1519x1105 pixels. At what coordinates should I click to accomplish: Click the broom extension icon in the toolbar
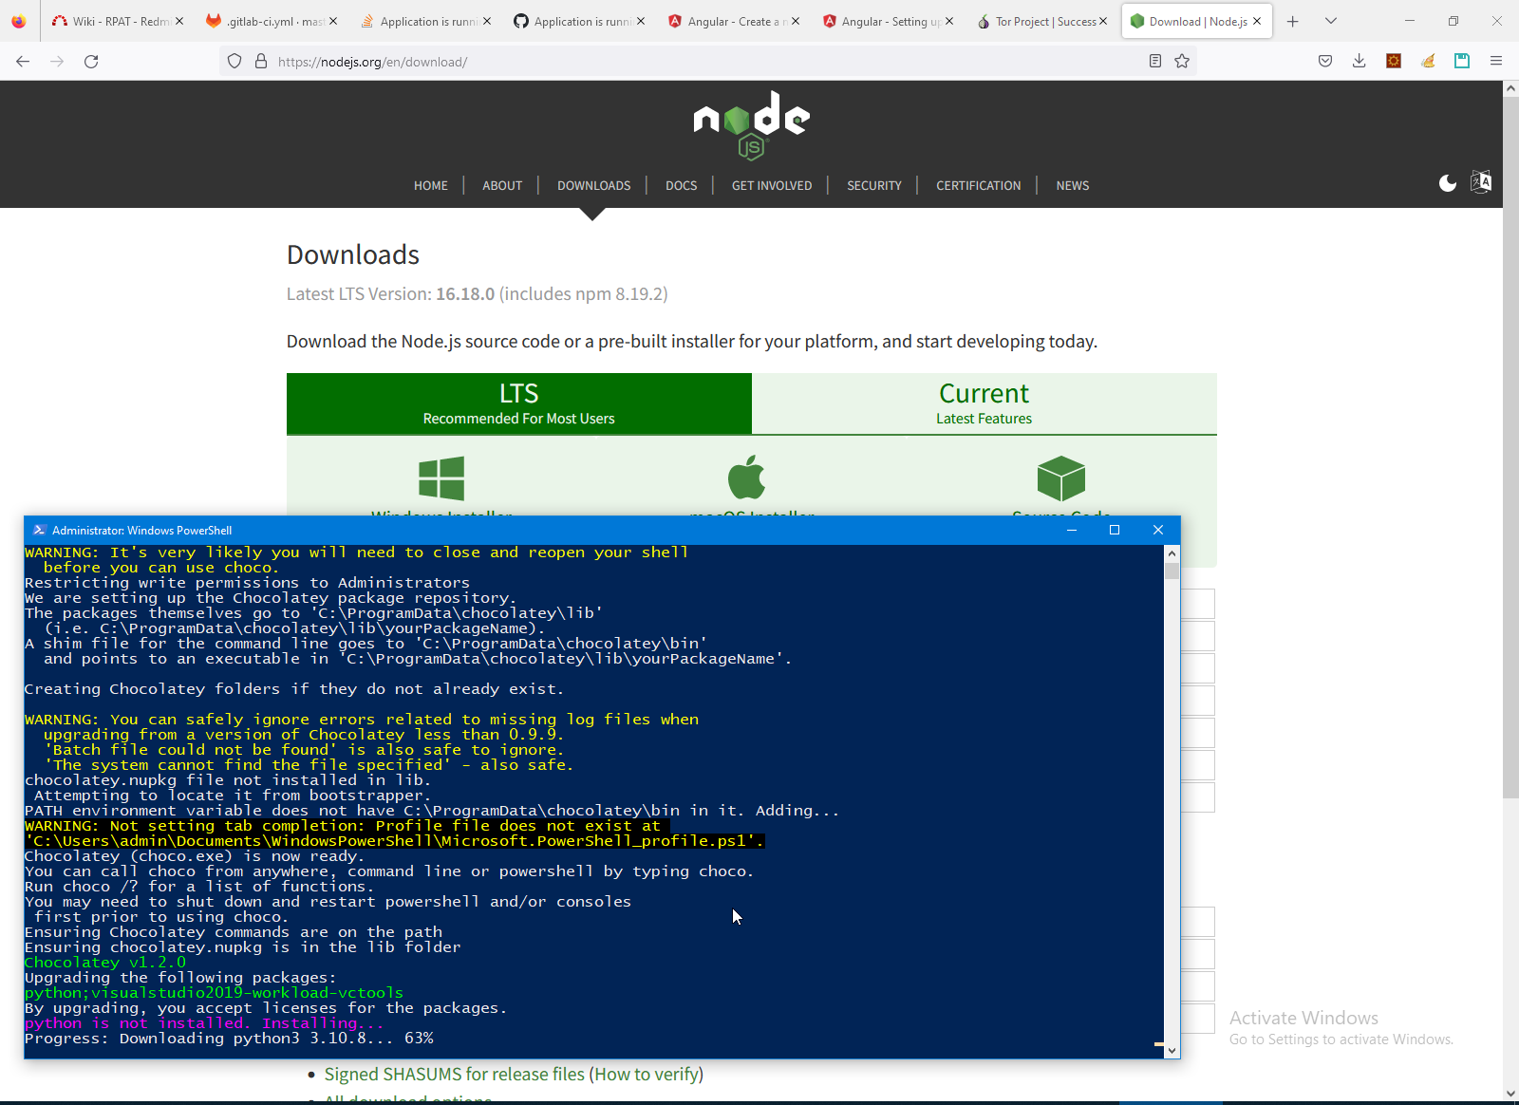(1428, 62)
